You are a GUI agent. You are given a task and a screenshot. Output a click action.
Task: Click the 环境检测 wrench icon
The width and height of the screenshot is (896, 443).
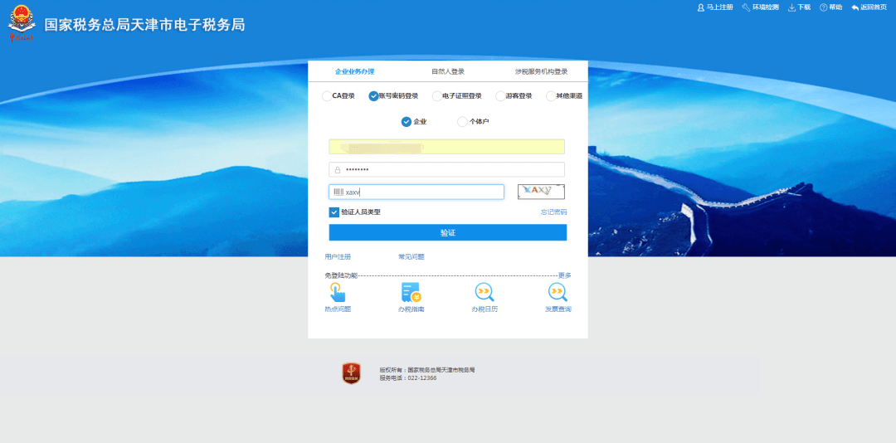point(746,7)
